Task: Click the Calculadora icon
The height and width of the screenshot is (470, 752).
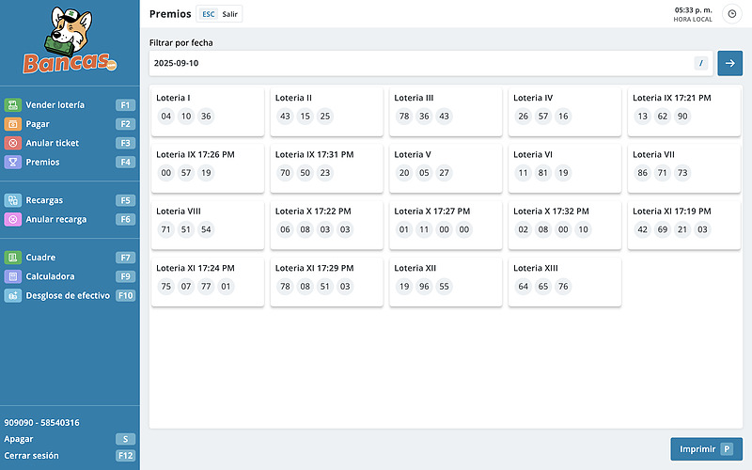Action: [13, 276]
